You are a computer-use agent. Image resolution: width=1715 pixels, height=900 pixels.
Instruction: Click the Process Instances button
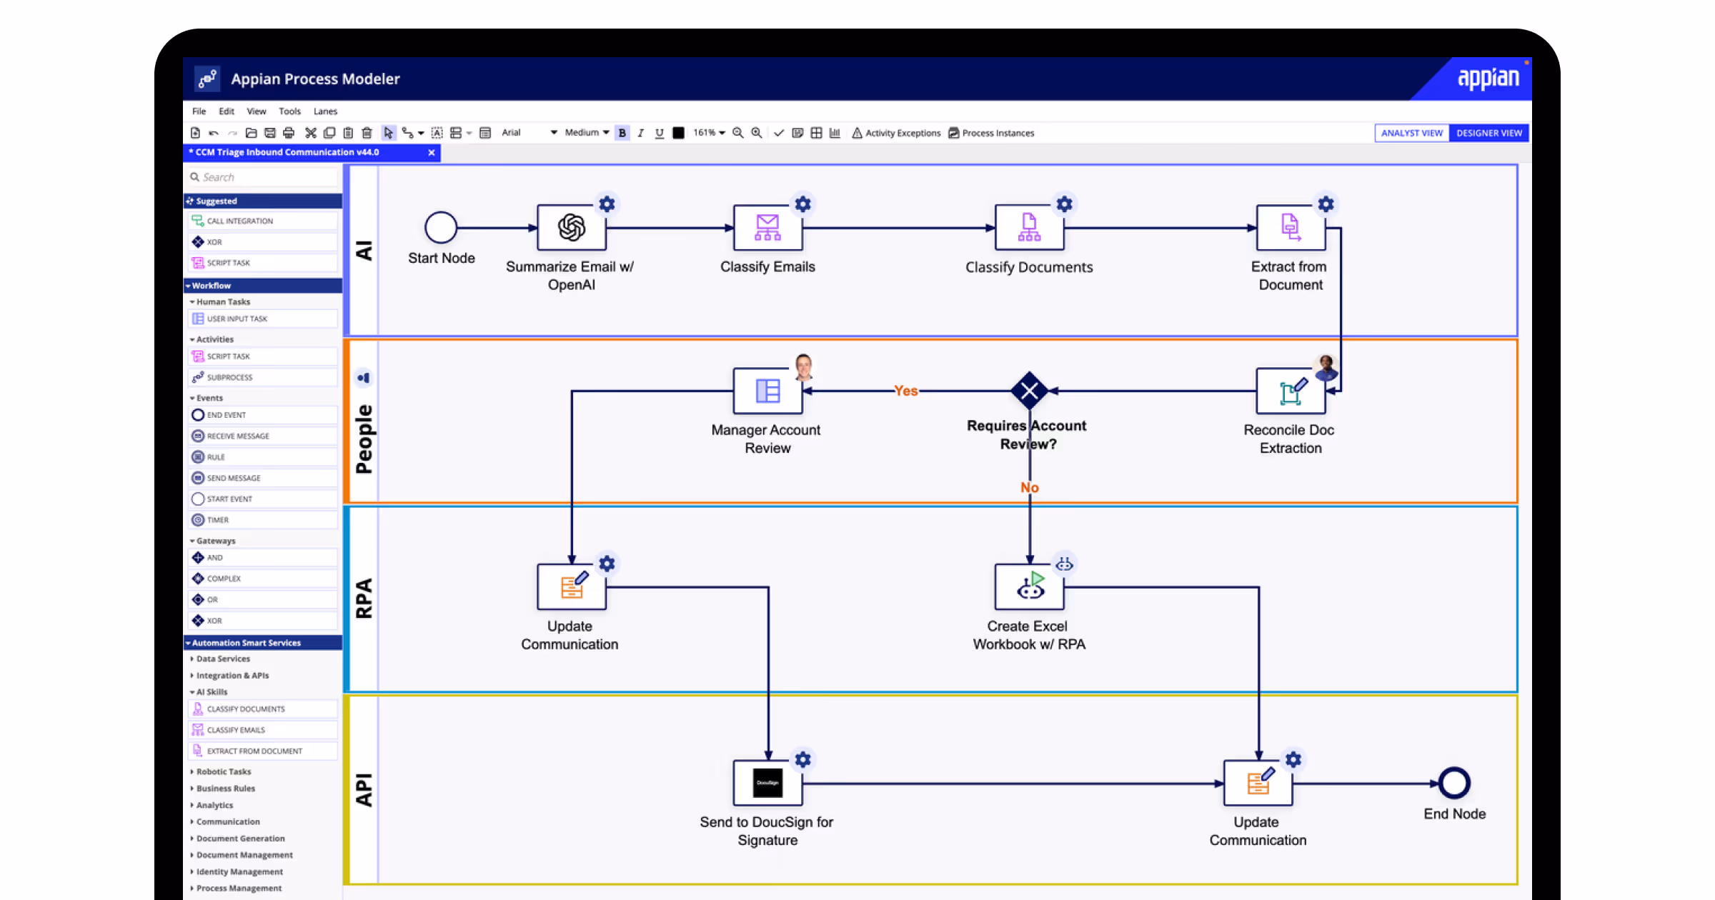coord(991,133)
